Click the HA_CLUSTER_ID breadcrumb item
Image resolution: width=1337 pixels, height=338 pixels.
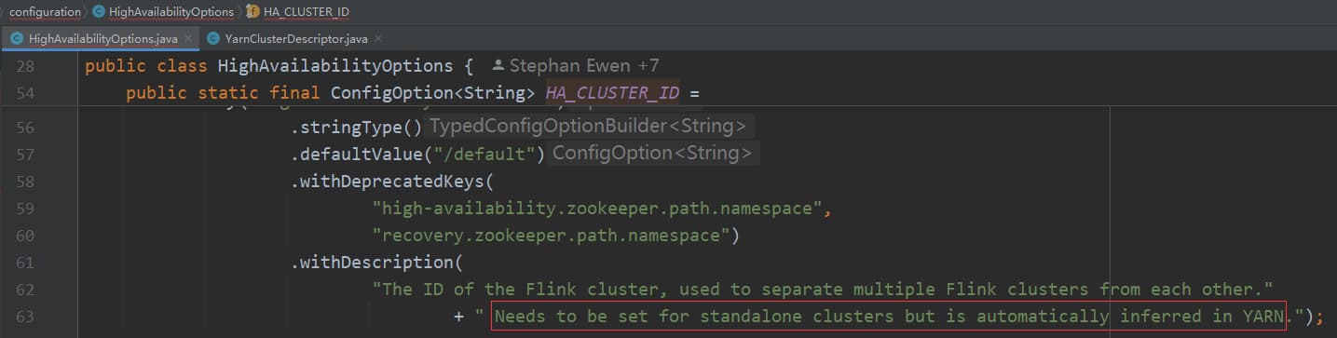coord(307,11)
